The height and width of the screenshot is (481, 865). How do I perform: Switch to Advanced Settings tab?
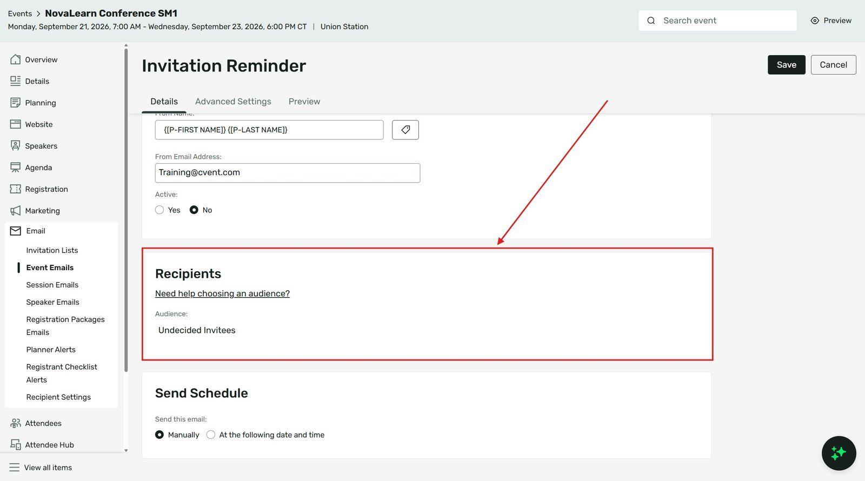click(x=233, y=102)
